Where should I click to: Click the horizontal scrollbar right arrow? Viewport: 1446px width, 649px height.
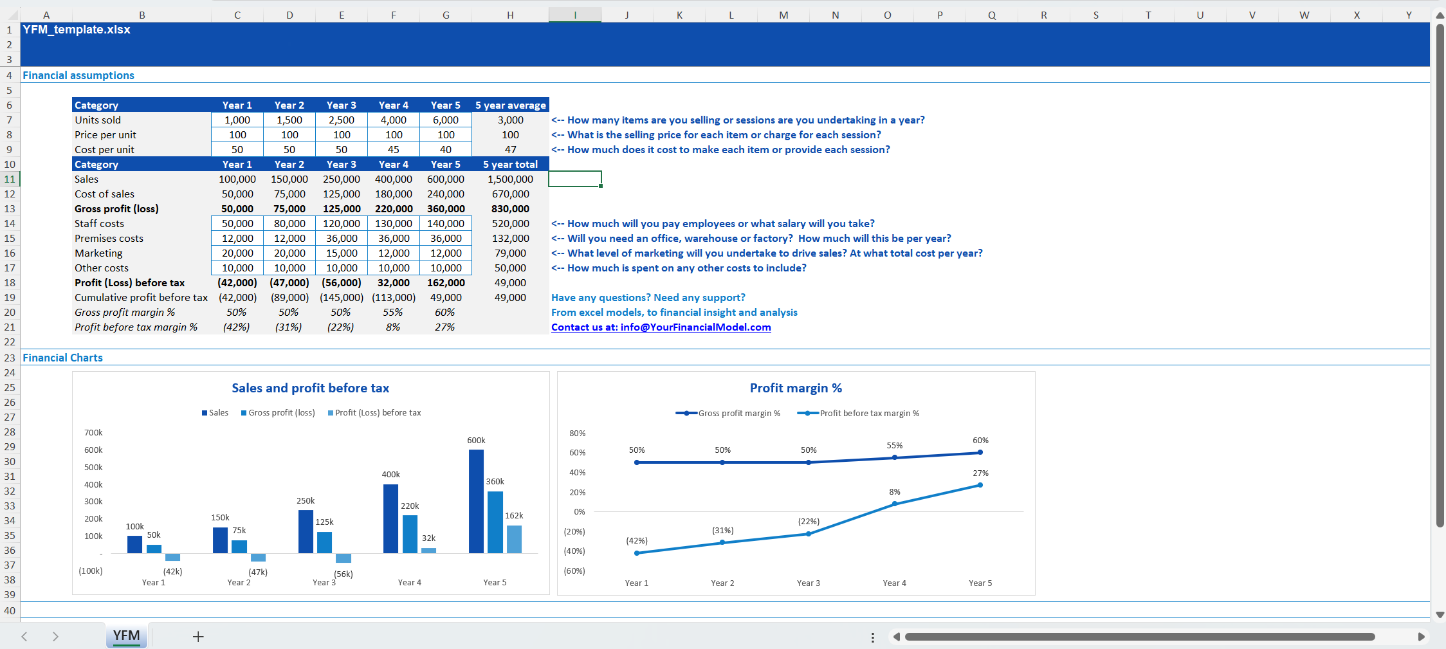[x=1421, y=637]
